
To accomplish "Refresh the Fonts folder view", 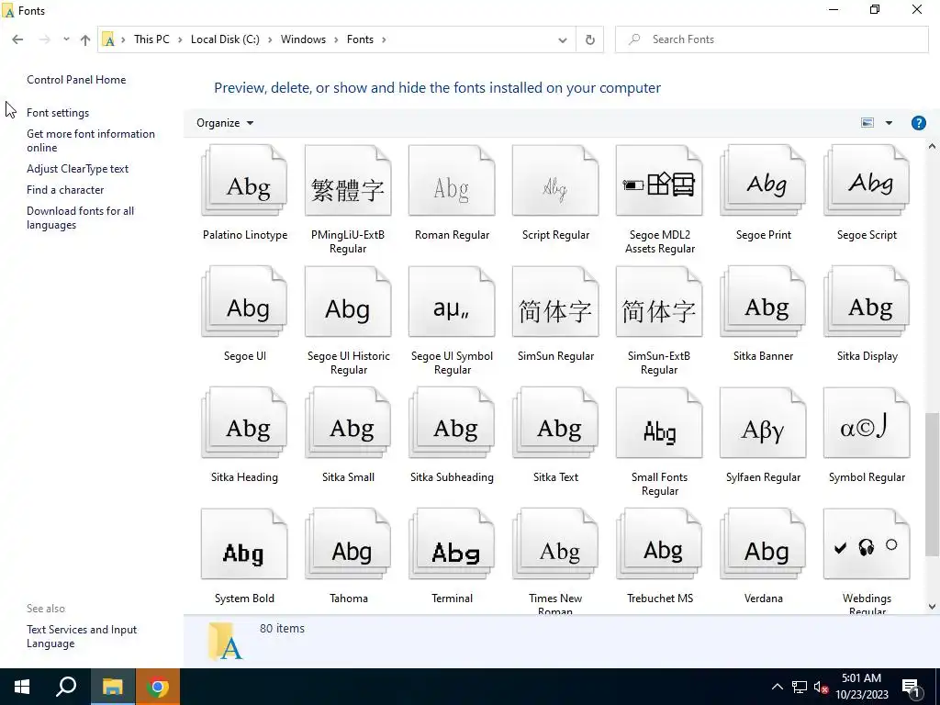I will [590, 39].
